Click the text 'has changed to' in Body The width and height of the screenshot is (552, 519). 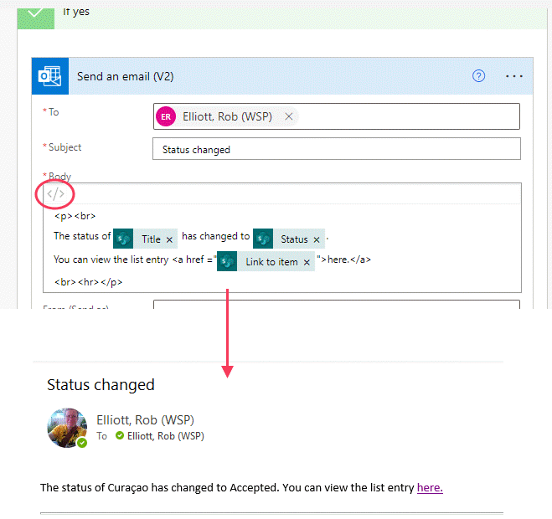216,236
